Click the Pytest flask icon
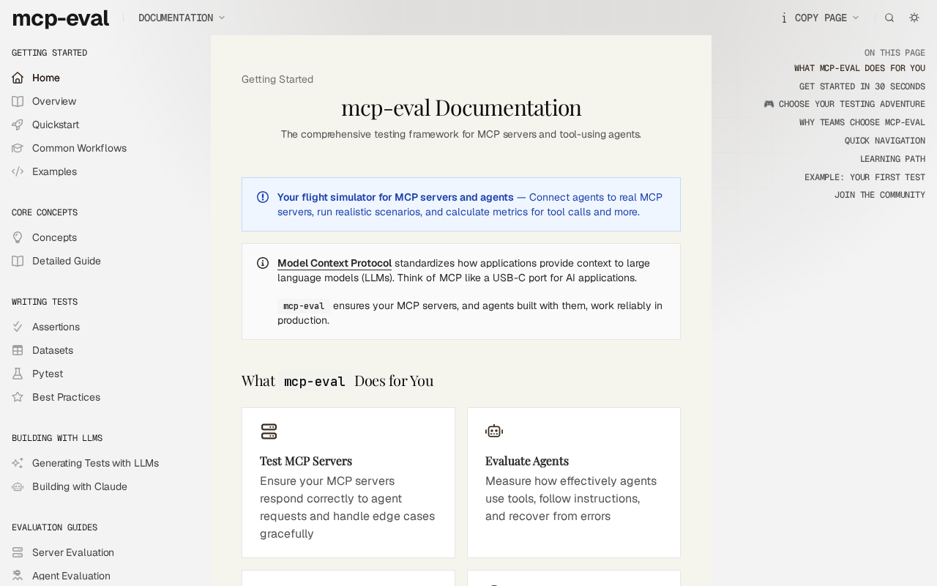This screenshot has height=586, width=937. [18, 374]
